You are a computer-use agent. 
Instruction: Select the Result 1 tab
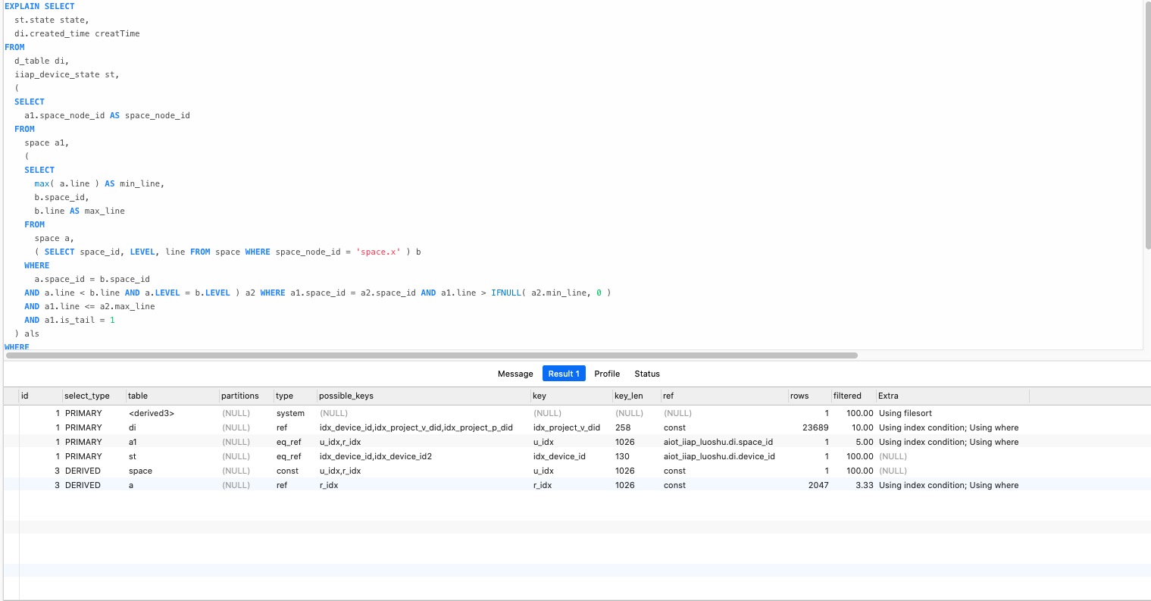point(564,374)
